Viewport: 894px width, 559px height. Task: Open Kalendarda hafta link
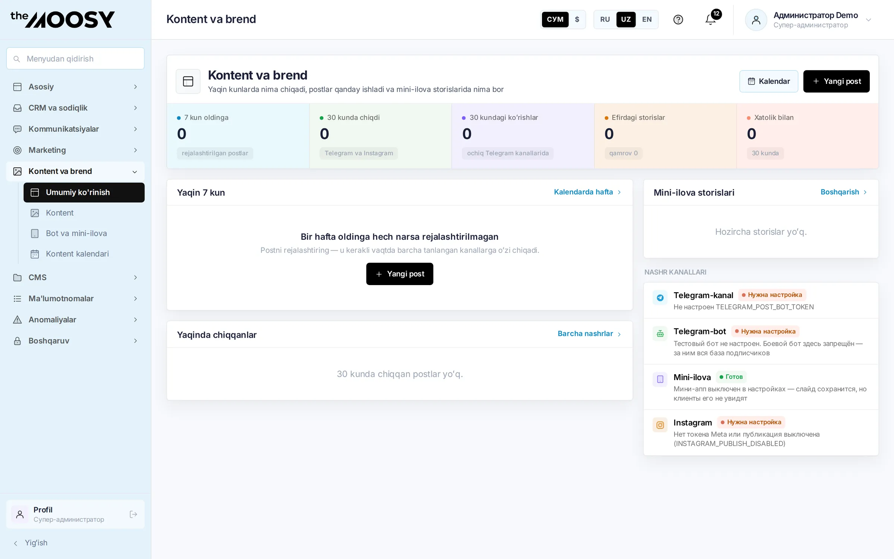(587, 192)
